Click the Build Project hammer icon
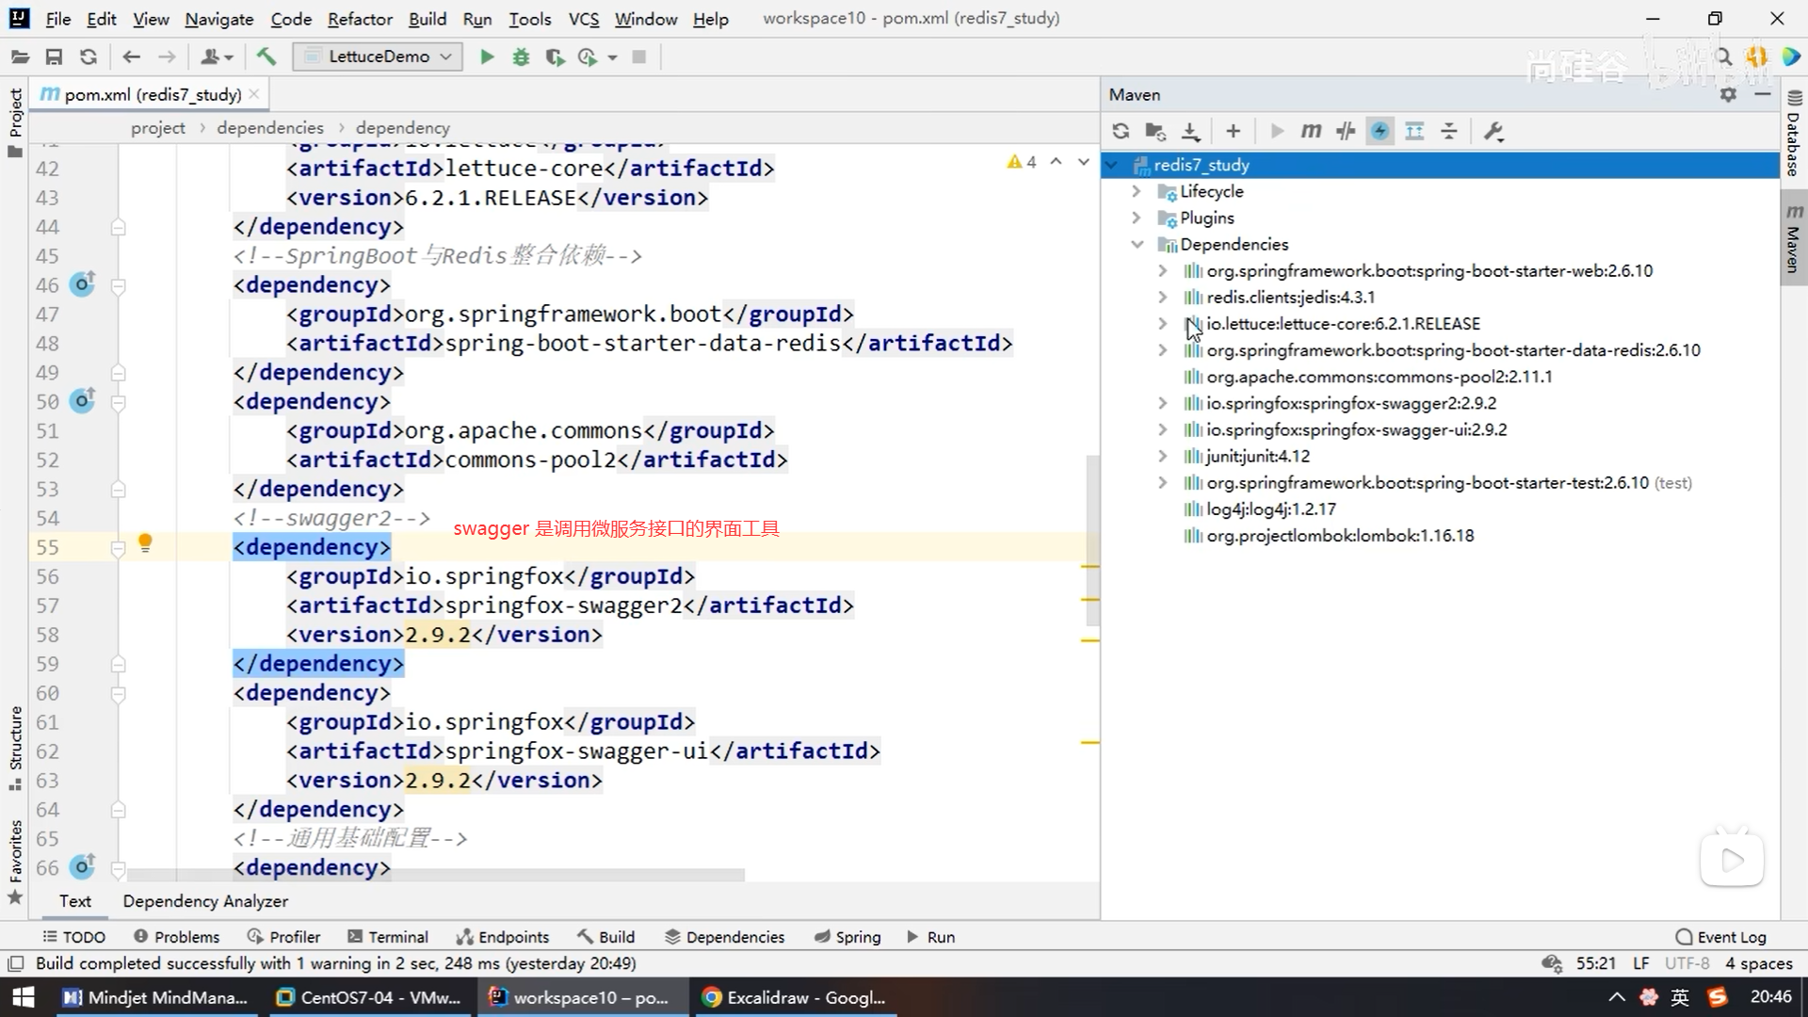1808x1017 pixels. point(266,57)
